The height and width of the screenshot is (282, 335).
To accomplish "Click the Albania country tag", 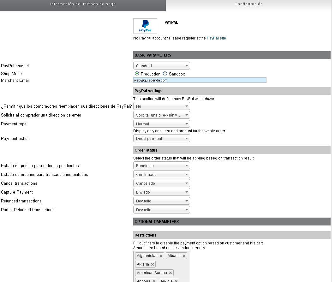I will point(176,256).
